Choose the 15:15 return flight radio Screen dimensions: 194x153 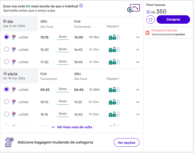pos(7,114)
